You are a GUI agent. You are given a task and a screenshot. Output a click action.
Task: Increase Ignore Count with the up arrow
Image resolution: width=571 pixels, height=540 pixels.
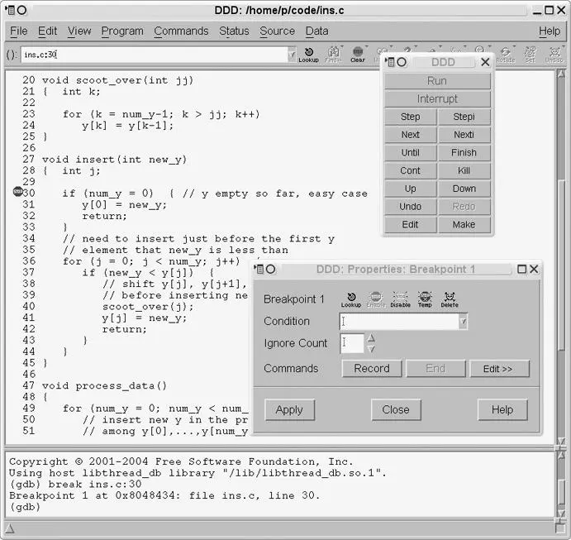(x=371, y=338)
